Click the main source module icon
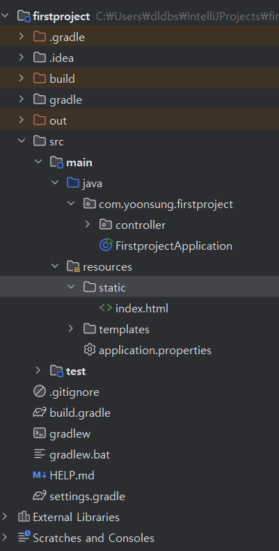 coord(56,162)
